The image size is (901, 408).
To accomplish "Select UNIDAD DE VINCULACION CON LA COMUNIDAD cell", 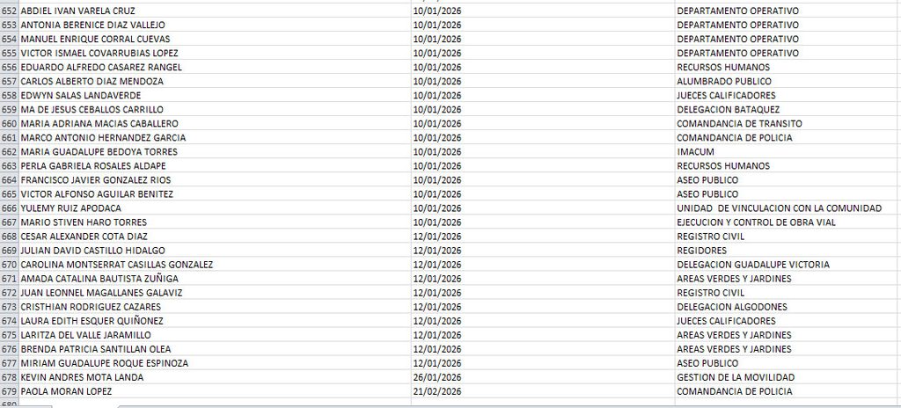I will 787,208.
